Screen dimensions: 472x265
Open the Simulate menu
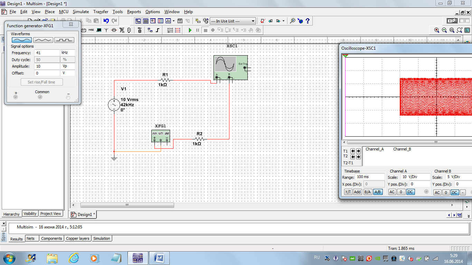coord(81,12)
